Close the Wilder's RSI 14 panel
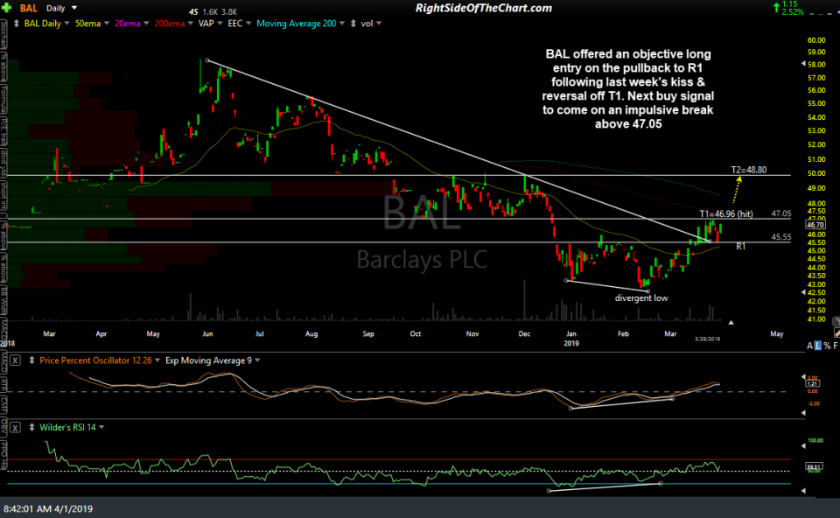840x518 pixels. (16, 427)
